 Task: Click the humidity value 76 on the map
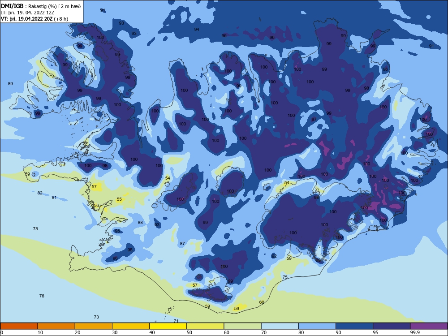pyautogui.click(x=42, y=296)
